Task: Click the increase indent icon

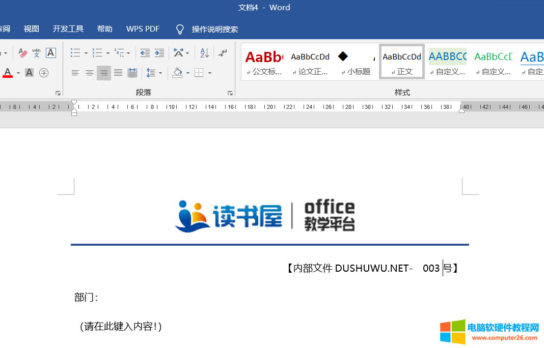Action: tap(159, 53)
